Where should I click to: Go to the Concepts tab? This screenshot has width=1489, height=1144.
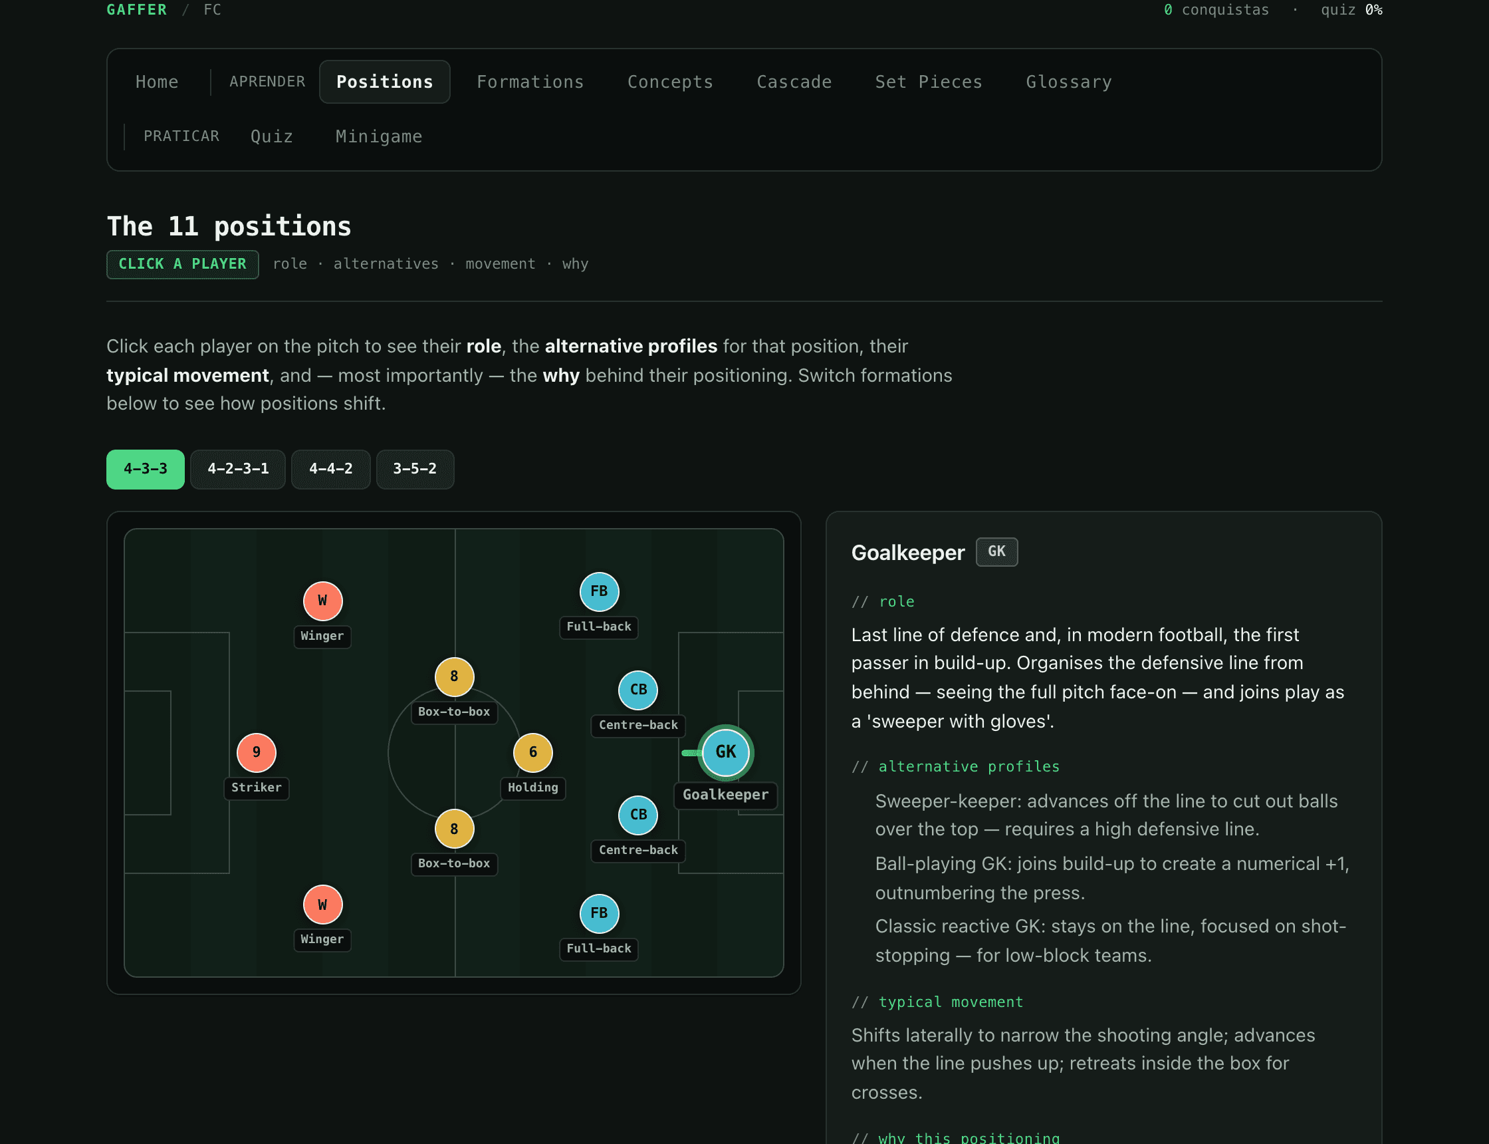point(670,82)
